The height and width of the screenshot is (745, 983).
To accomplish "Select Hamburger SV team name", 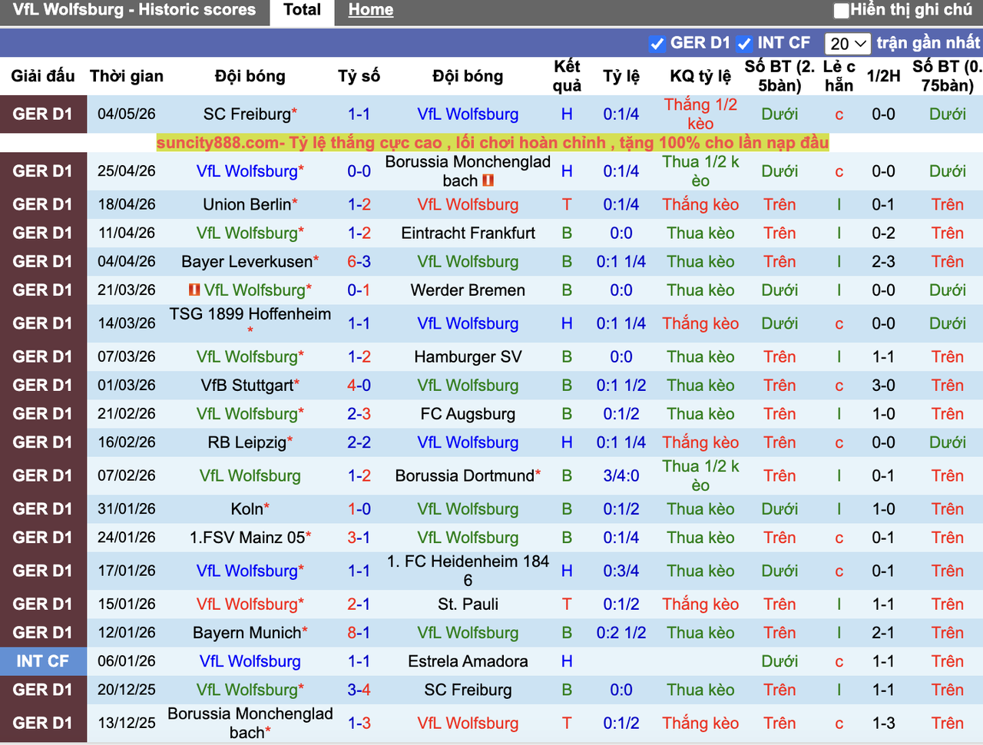I will 468,356.
